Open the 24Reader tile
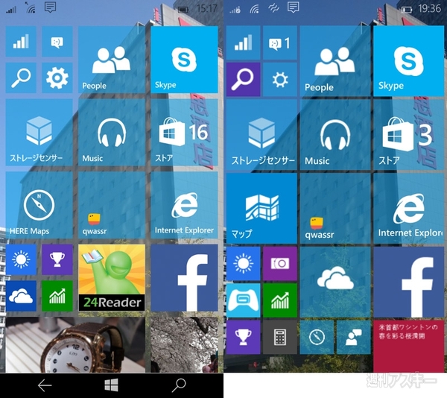Viewport: 447px width, 398px height. click(112, 278)
